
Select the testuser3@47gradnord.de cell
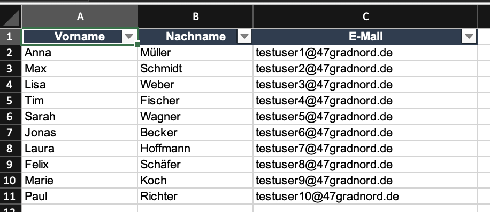365,85
